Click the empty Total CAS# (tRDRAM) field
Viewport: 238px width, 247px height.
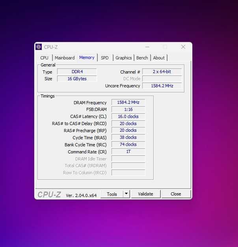(128, 166)
